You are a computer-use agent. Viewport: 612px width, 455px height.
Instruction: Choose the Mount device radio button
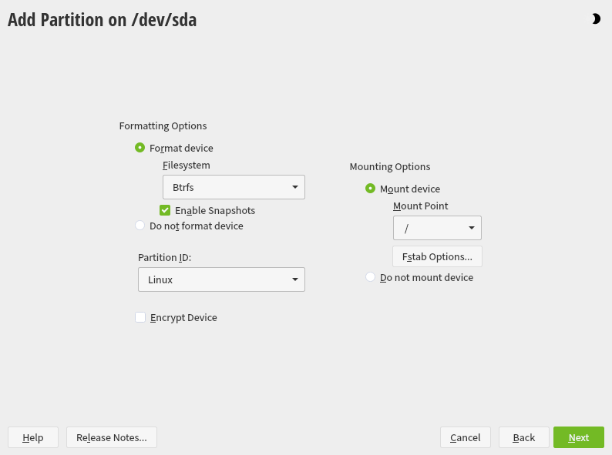(370, 189)
